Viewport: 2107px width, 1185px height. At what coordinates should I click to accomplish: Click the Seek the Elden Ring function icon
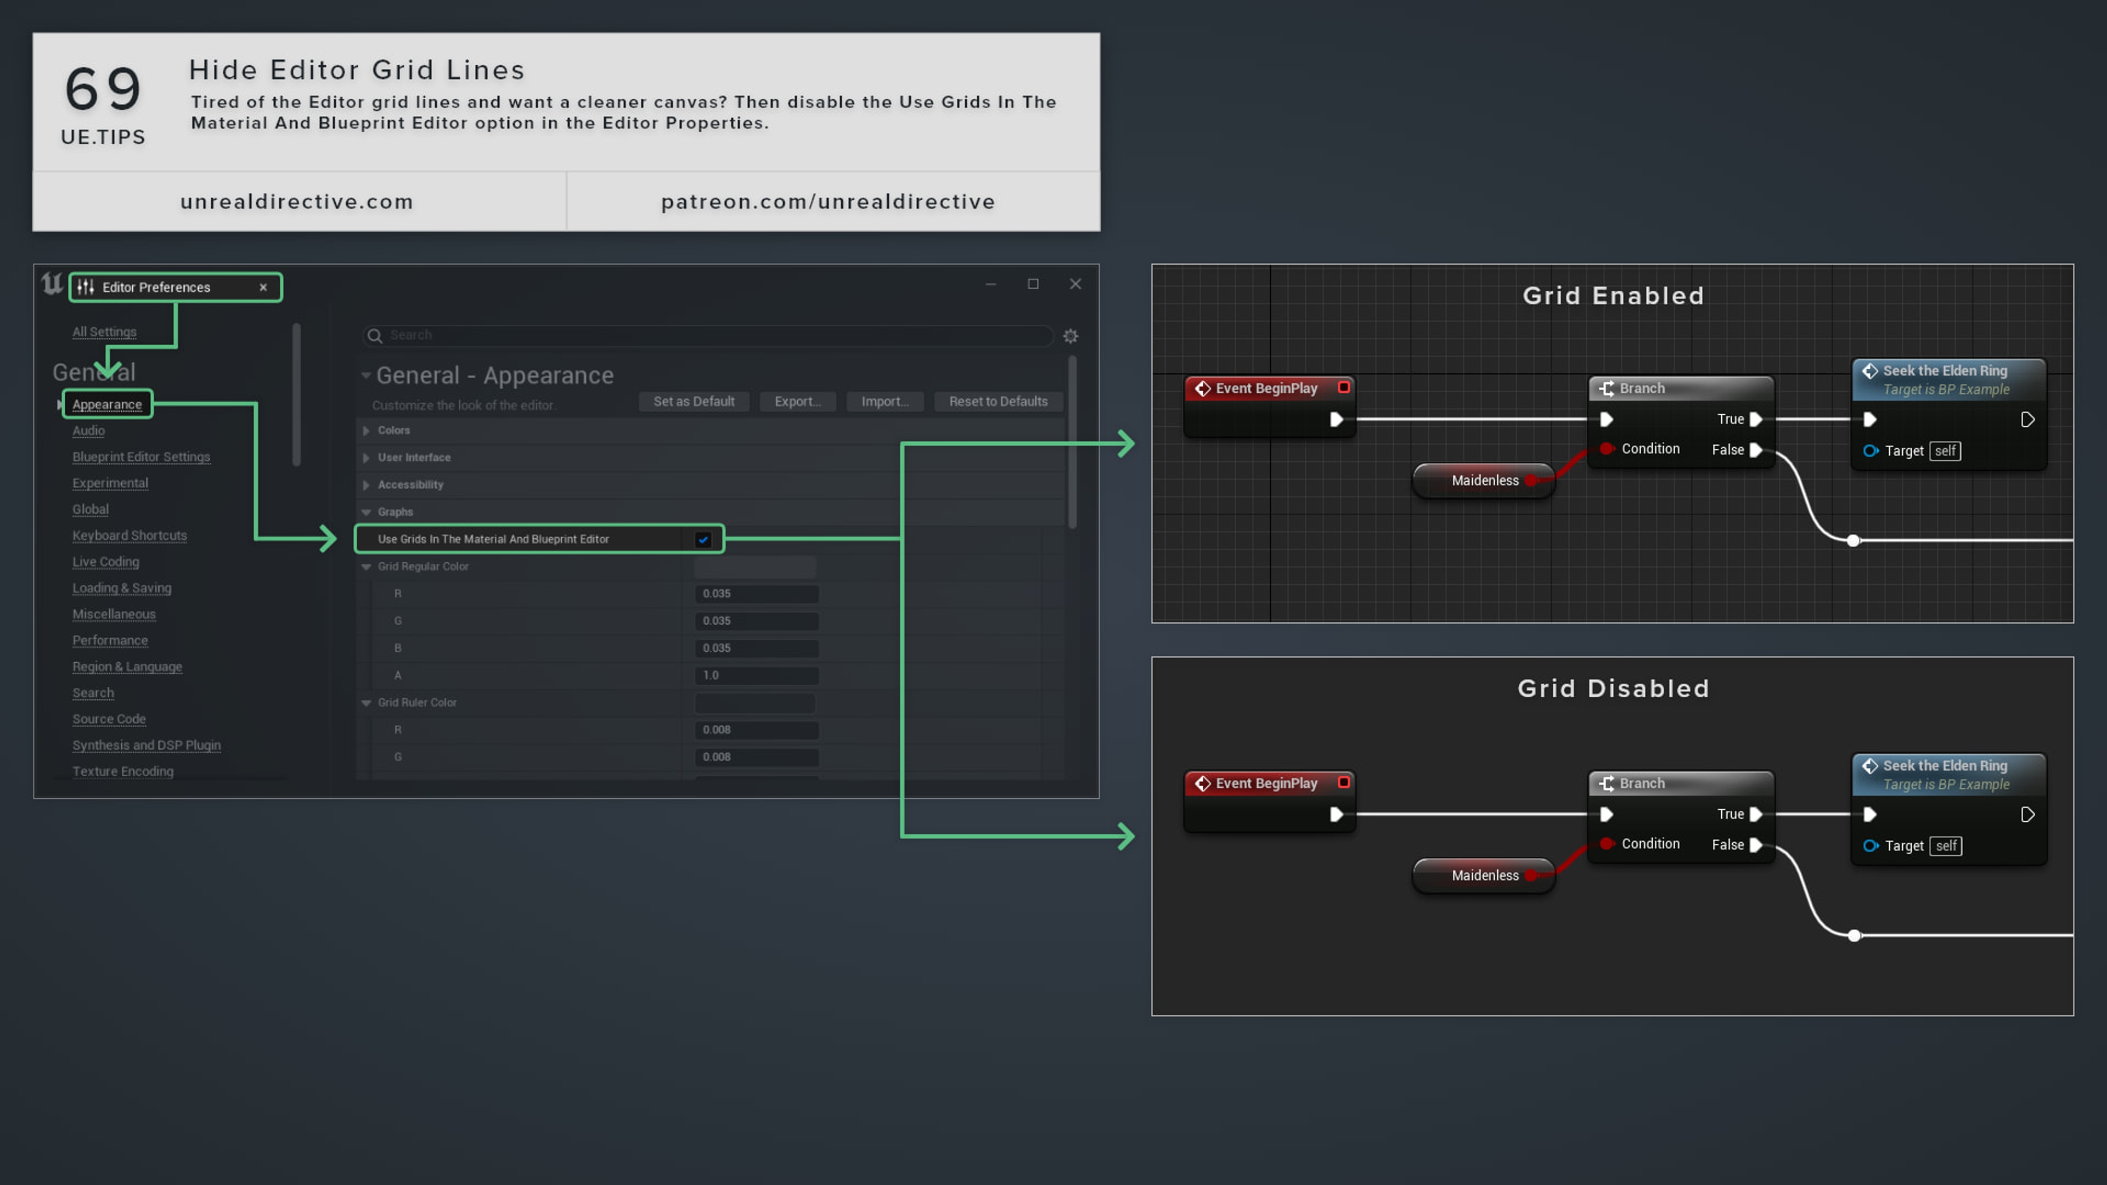[1872, 370]
